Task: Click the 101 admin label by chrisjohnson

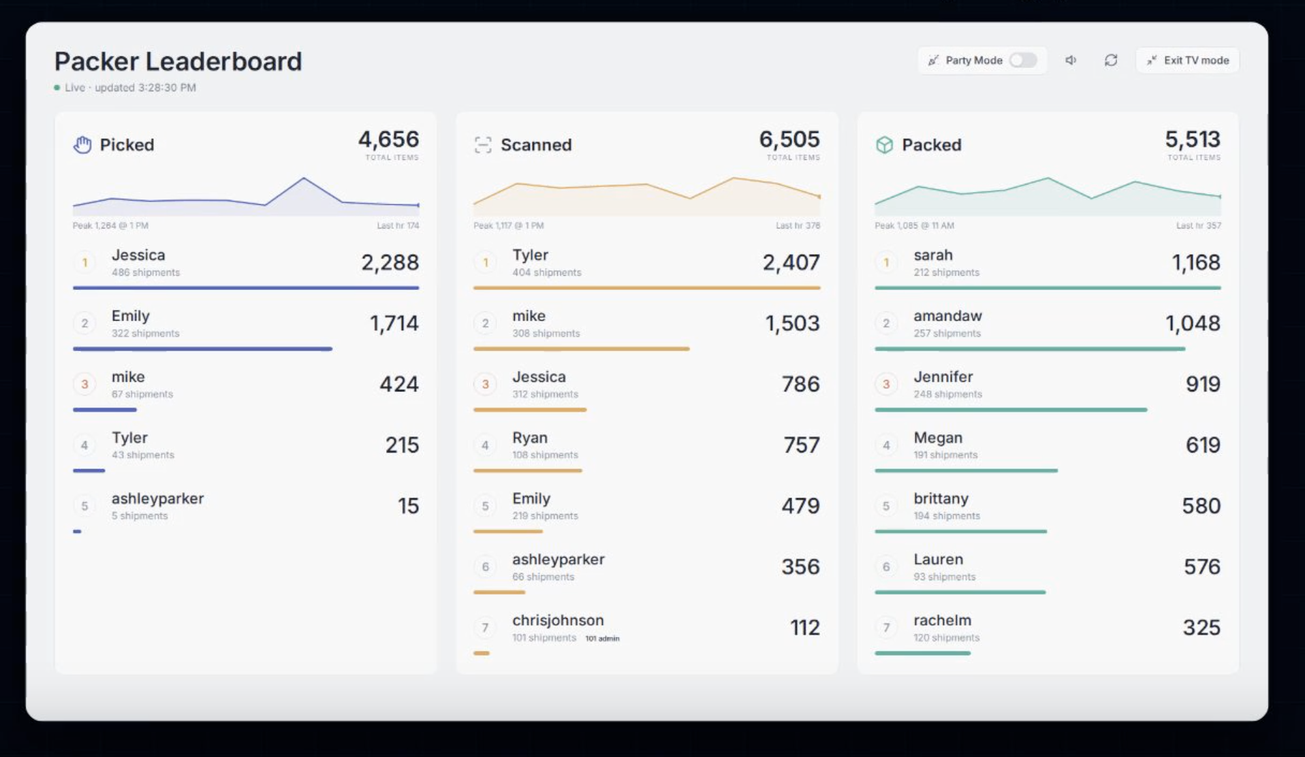Action: [602, 639]
